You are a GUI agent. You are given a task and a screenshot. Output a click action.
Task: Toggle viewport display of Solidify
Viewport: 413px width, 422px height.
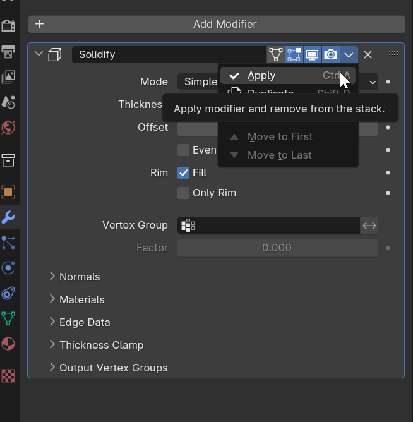pyautogui.click(x=313, y=54)
